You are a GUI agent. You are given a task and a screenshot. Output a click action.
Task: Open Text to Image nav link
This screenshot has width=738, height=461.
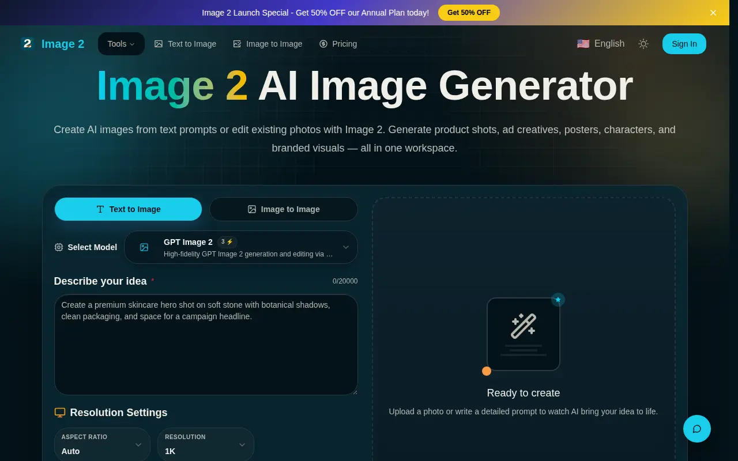pyautogui.click(x=186, y=44)
